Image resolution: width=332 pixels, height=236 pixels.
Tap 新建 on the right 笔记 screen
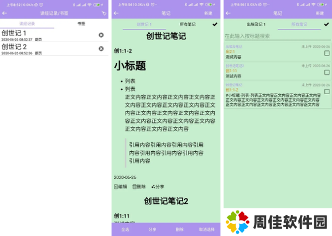pos(320,13)
